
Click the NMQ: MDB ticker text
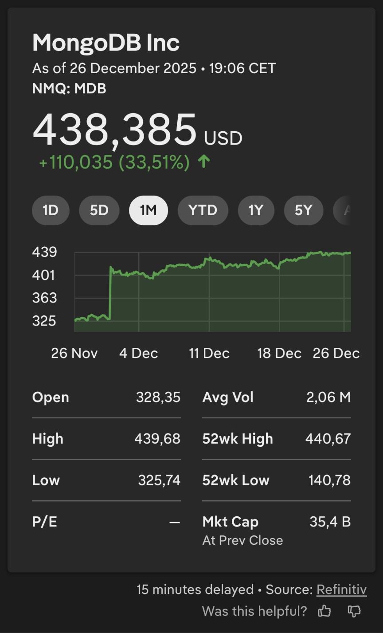tap(69, 89)
